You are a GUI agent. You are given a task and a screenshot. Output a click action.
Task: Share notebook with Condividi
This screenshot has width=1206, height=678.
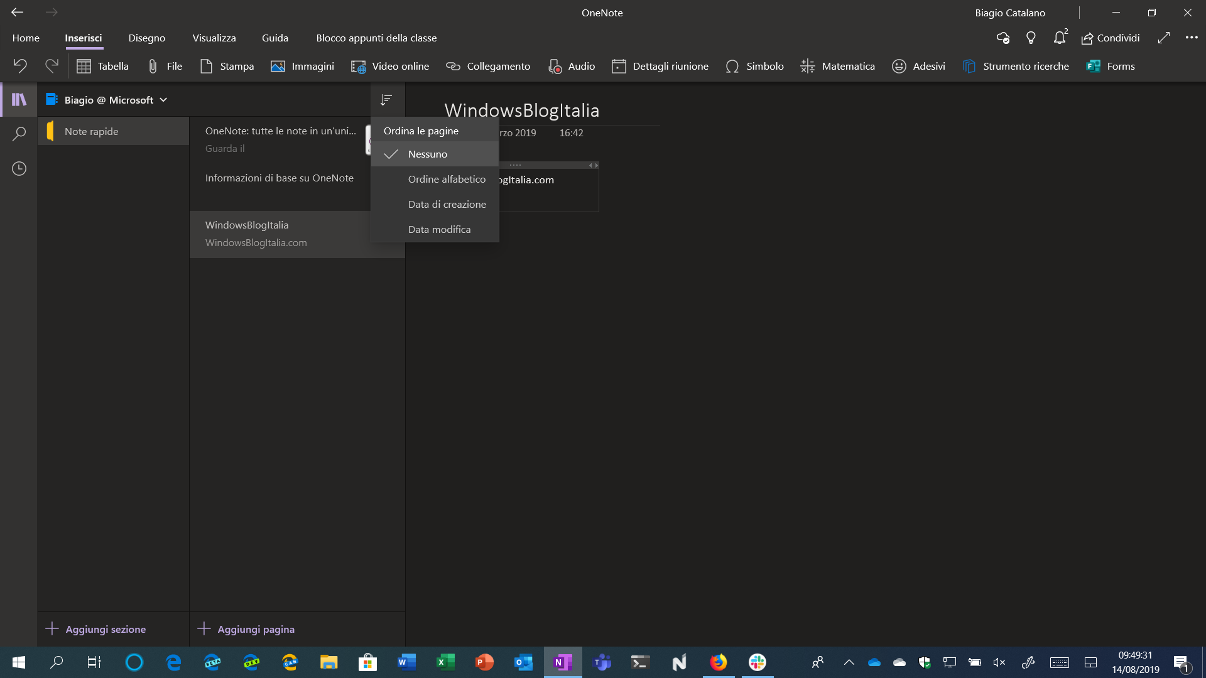pyautogui.click(x=1111, y=38)
